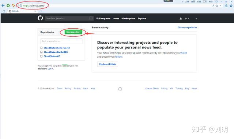
Task: Open Marketplace from the header
Action: pos(128,19)
